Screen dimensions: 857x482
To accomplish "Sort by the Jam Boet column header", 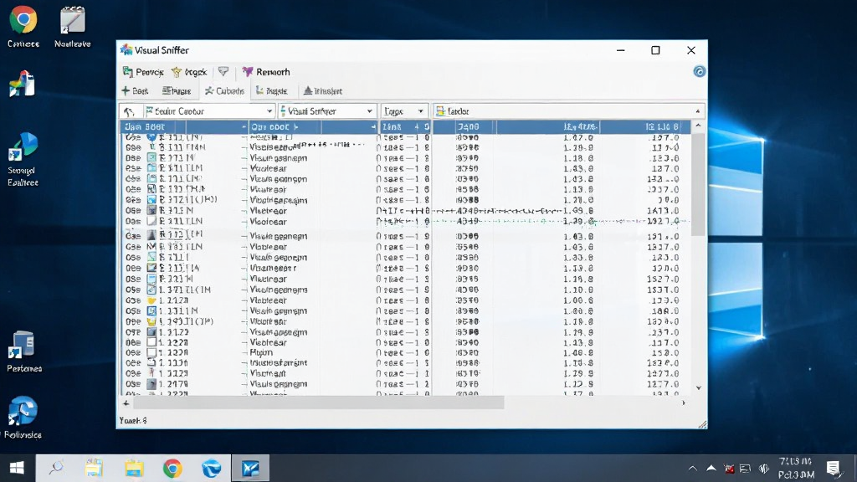I will [x=184, y=127].
